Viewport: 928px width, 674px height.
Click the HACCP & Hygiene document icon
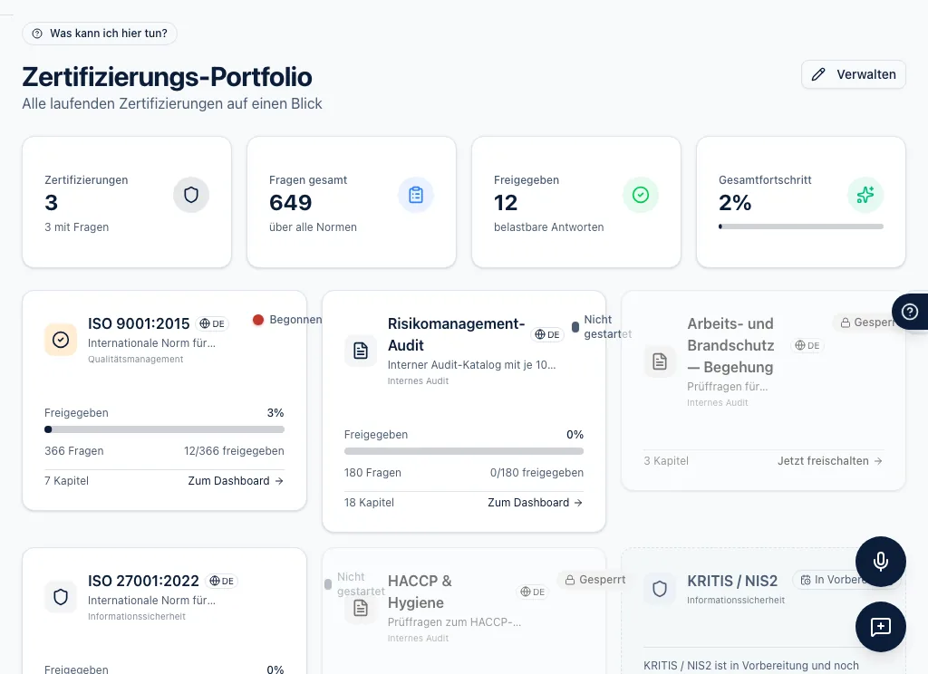click(x=361, y=608)
